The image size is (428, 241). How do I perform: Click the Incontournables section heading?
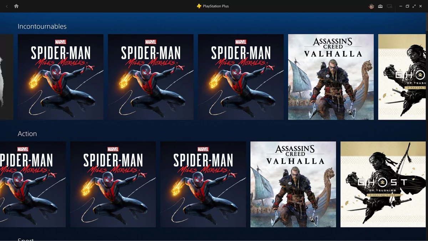[42, 26]
